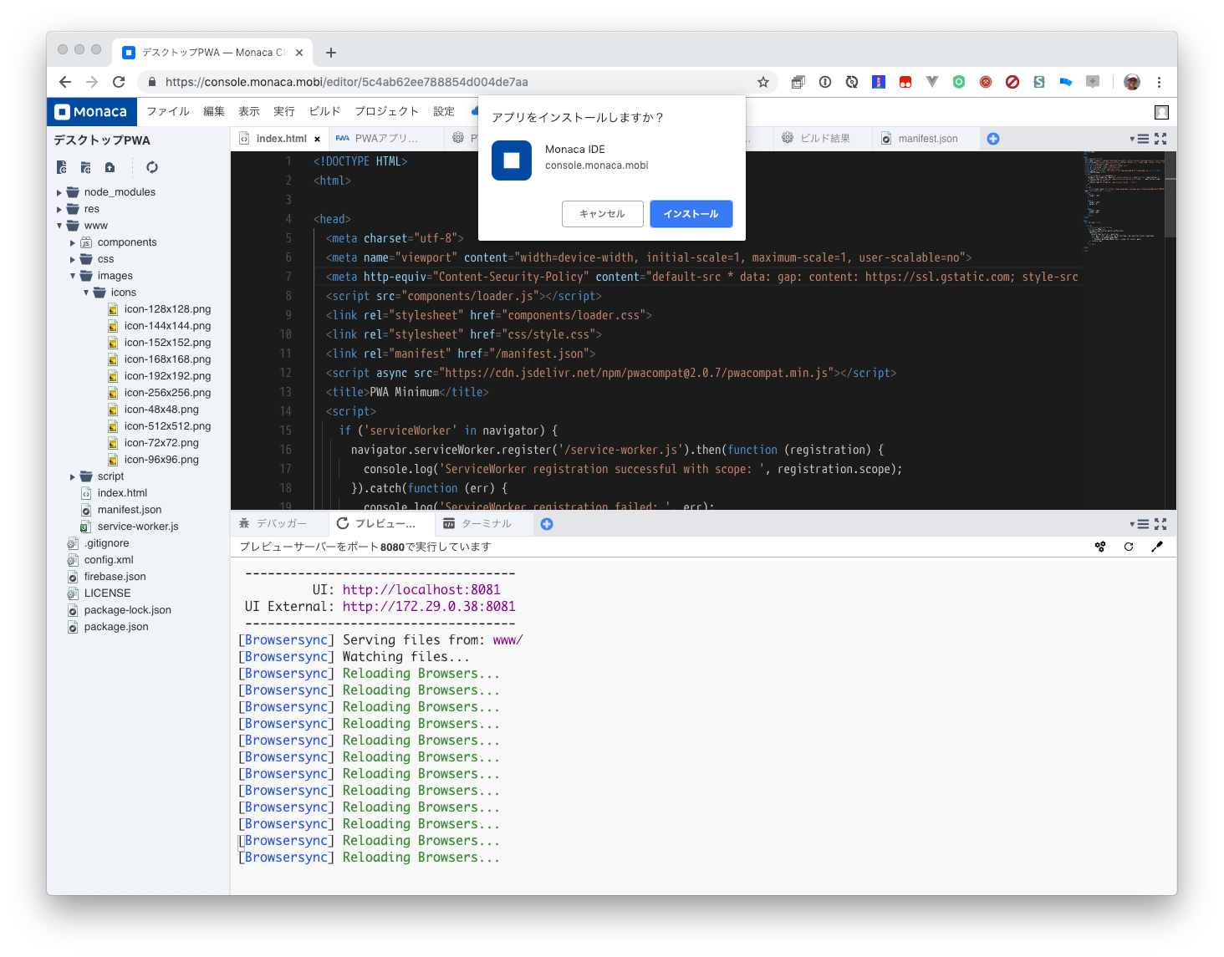This screenshot has height=957, width=1224.
Task: Switch to the manifest.json tab
Action: [927, 139]
